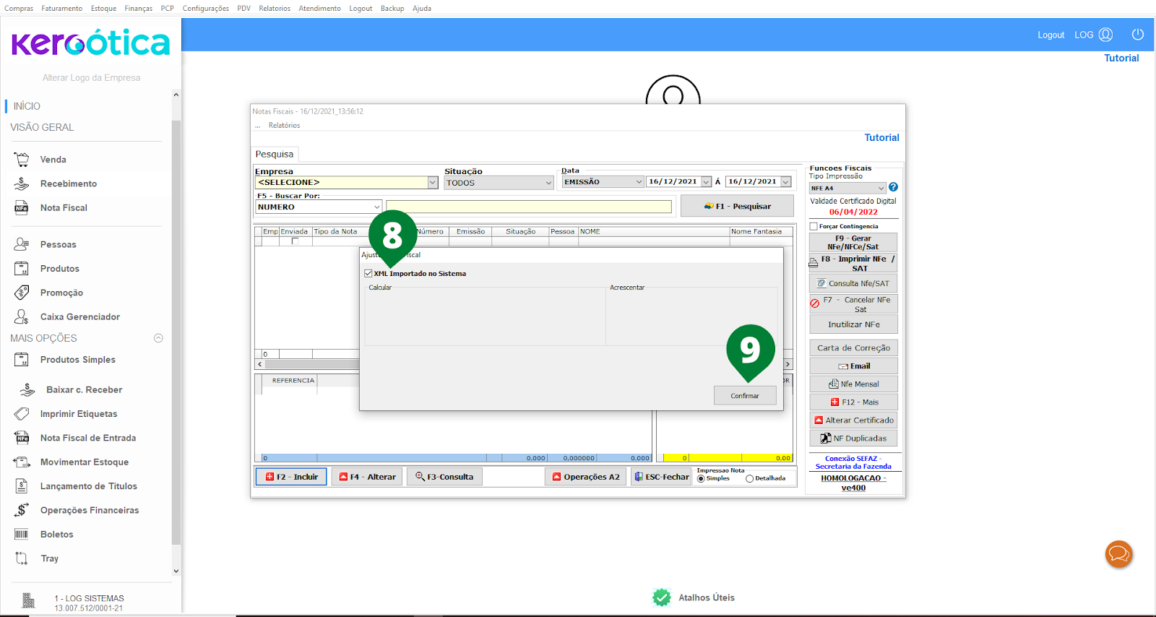Click the blue help question icon
The width and height of the screenshot is (1156, 617).
coord(893,187)
